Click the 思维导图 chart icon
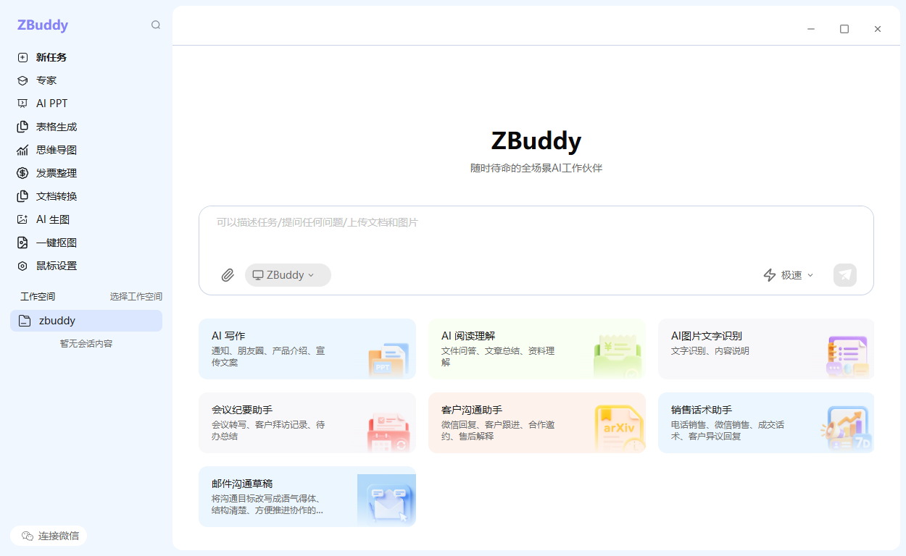Viewport: 906px width, 556px height. click(22, 150)
